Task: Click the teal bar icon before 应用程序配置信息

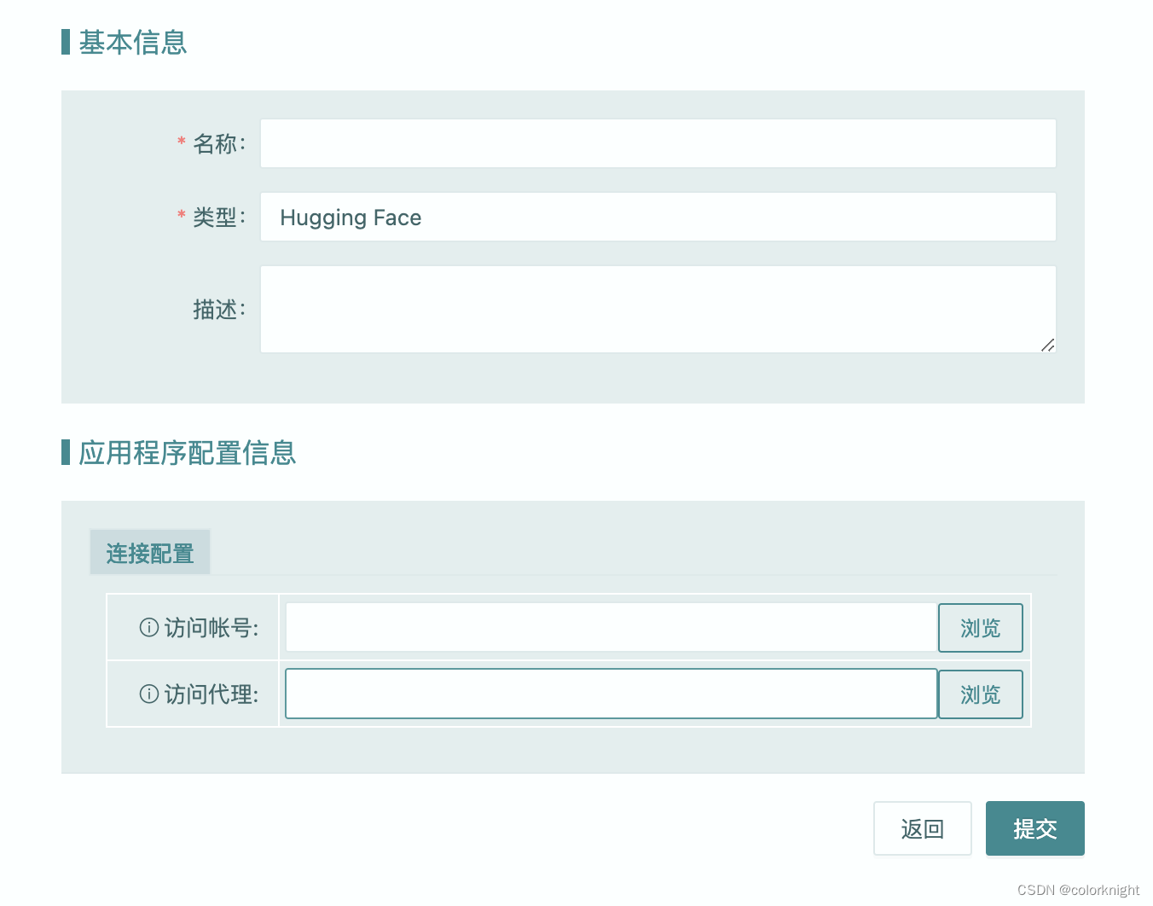Action: 66,453
